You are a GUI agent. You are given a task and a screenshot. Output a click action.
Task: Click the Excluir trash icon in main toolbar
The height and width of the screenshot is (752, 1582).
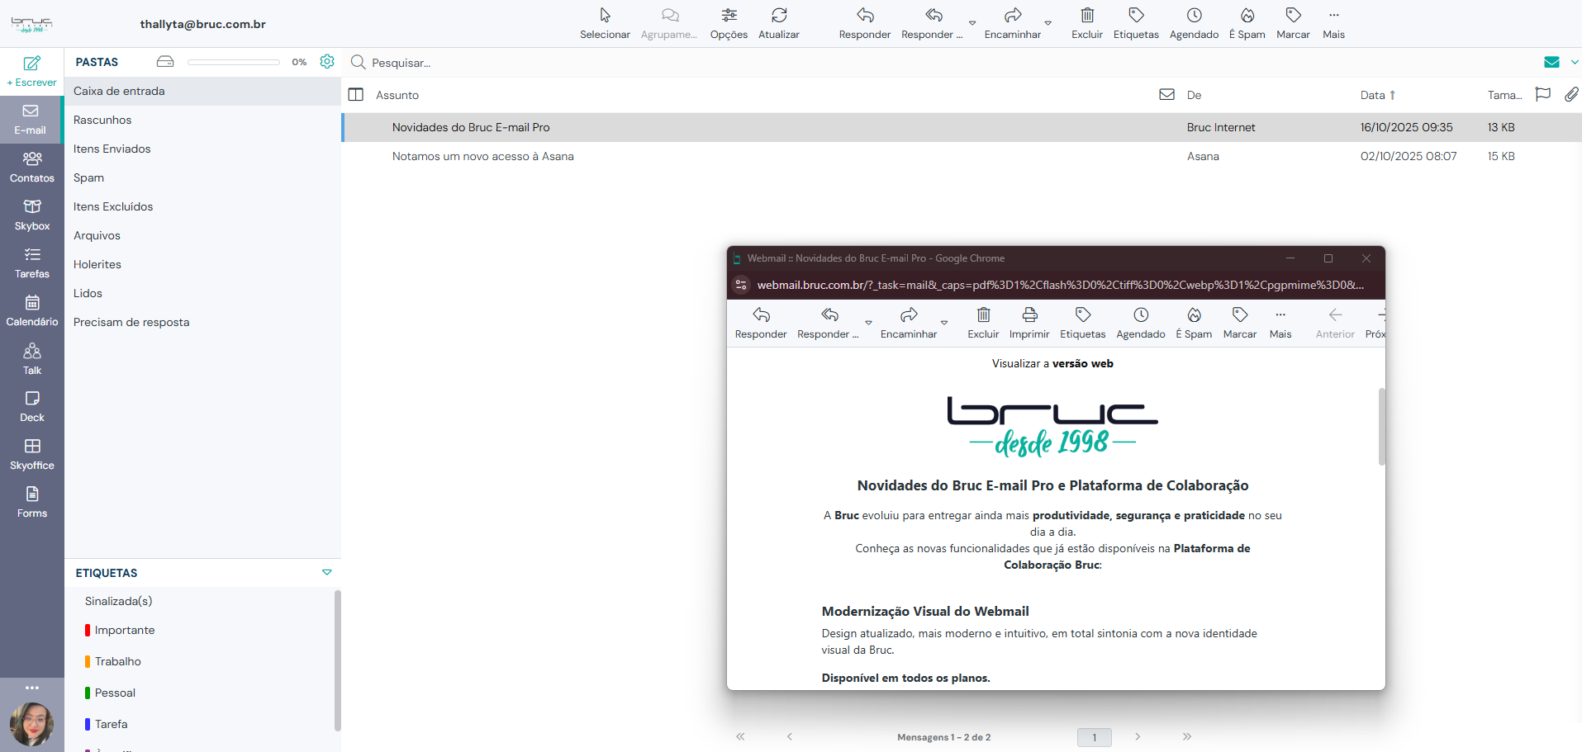pos(1086,16)
